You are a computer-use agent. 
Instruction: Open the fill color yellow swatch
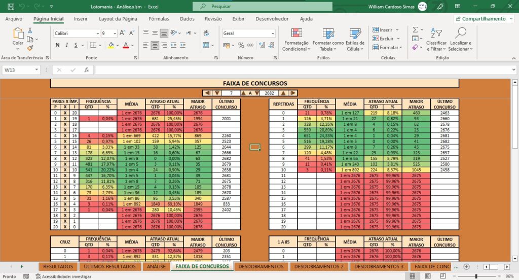tap(111, 45)
